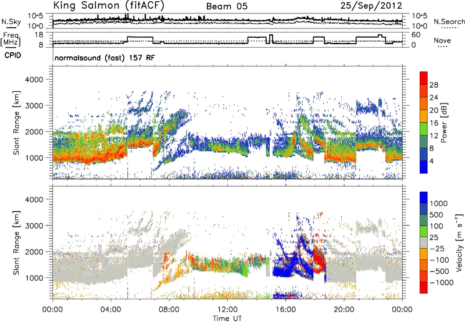Click the power panel "Slant Range [km]" label
This screenshot has width=465, height=322.
point(16,123)
